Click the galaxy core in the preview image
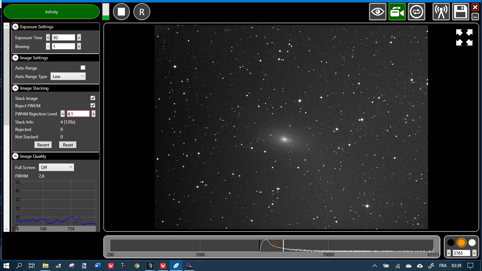 [x=284, y=139]
